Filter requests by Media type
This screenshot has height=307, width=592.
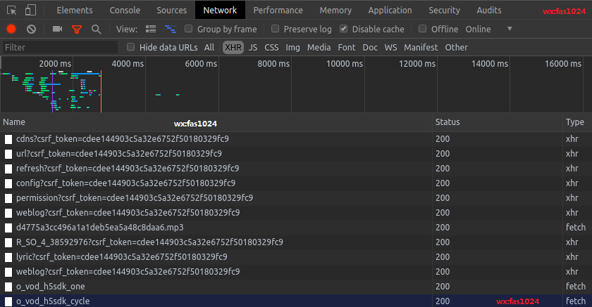pyautogui.click(x=319, y=47)
